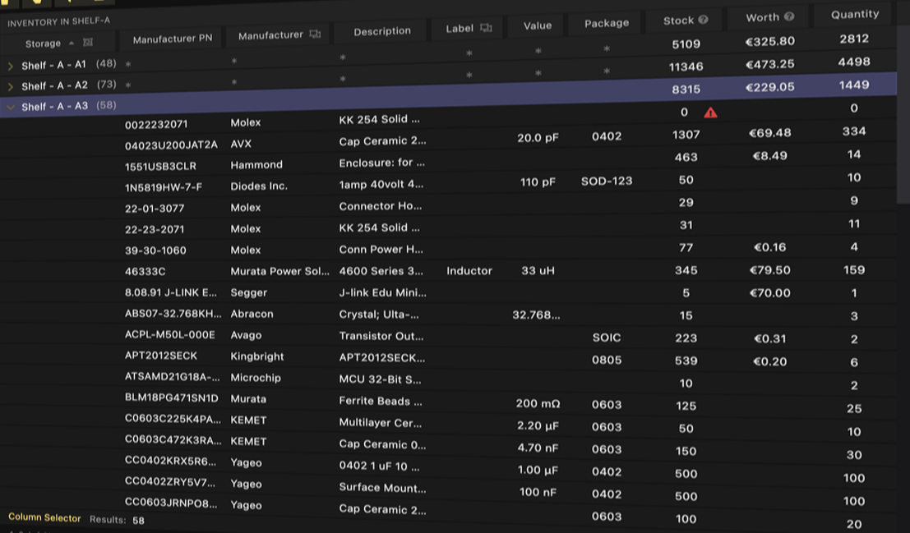910x533 pixels.
Task: Sort by the Package column header
Action: pos(606,23)
